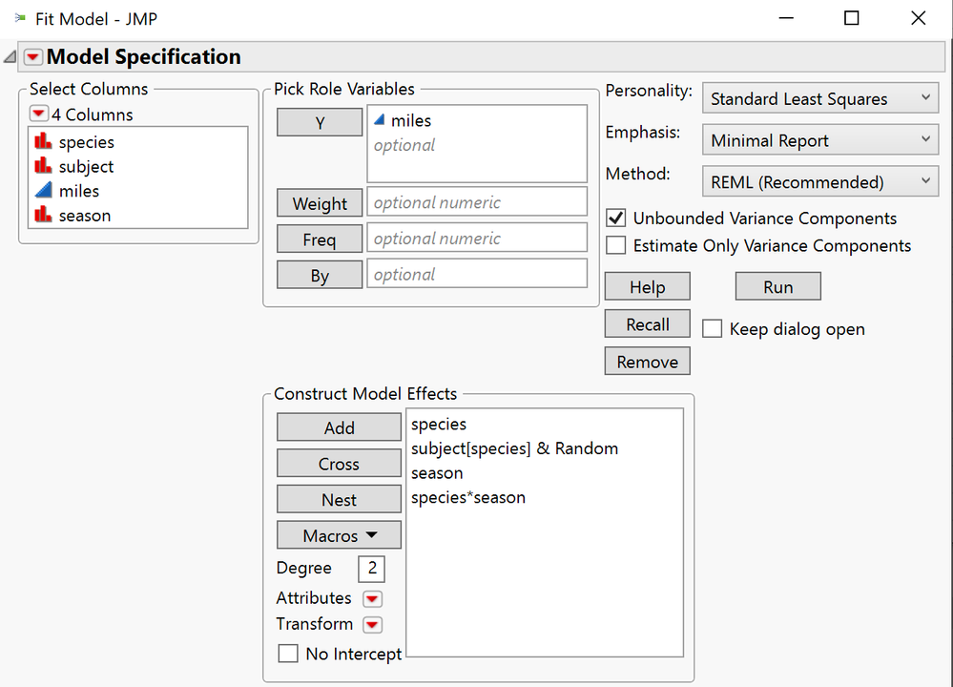
Task: Check the No Intercept option
Action: point(289,654)
